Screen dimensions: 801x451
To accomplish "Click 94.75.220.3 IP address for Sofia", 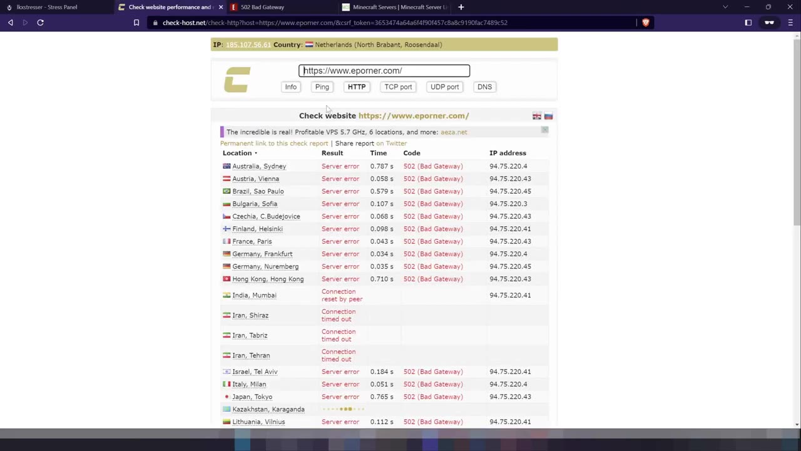I will pos(508,204).
